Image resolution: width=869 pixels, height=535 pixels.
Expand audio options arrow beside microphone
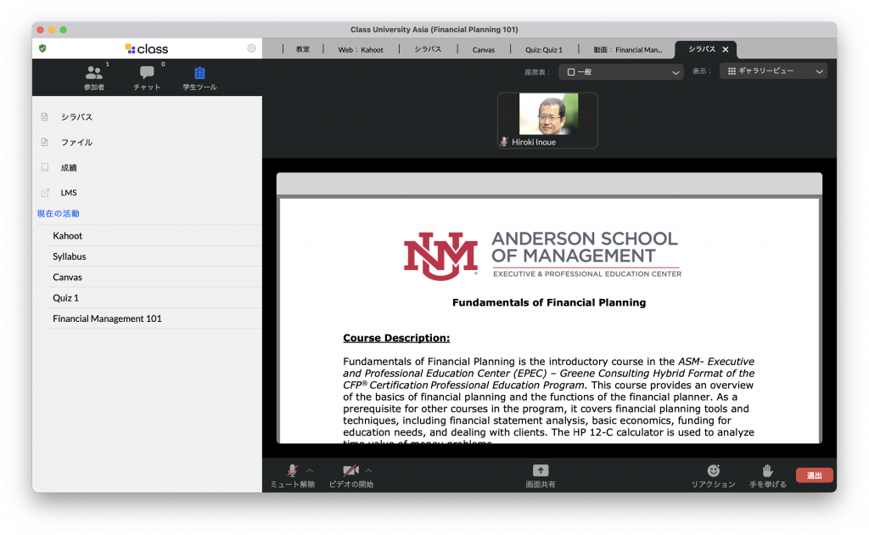tap(310, 470)
